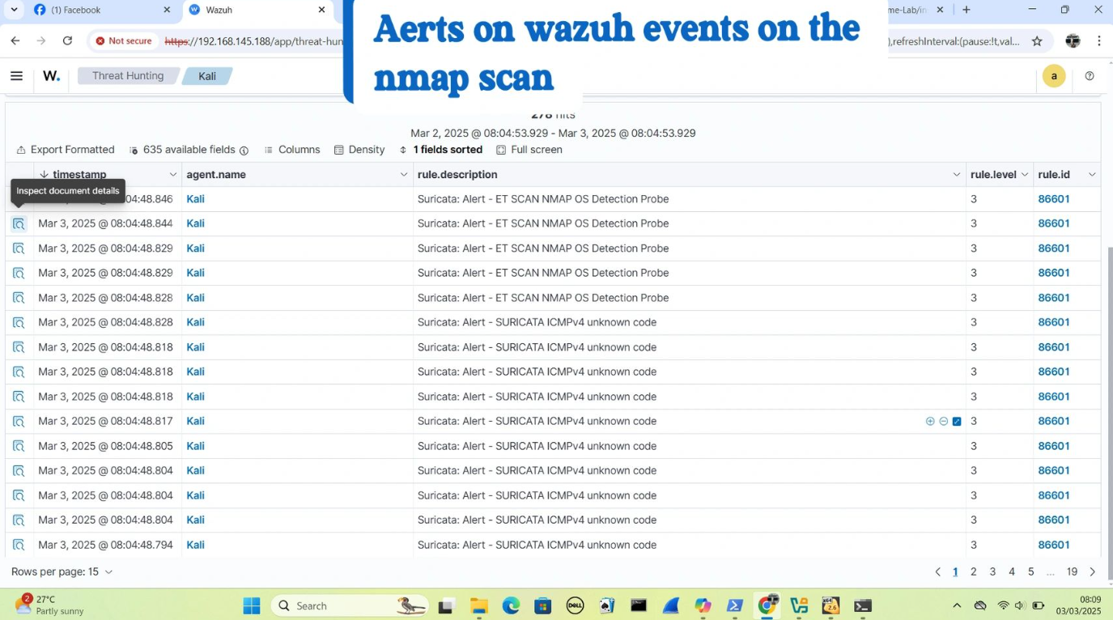The image size is (1113, 620).
Task: Reload the browser page
Action: 67,40
